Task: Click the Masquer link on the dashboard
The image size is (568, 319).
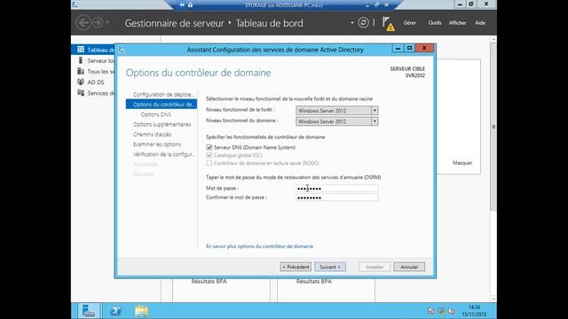Action: click(462, 163)
